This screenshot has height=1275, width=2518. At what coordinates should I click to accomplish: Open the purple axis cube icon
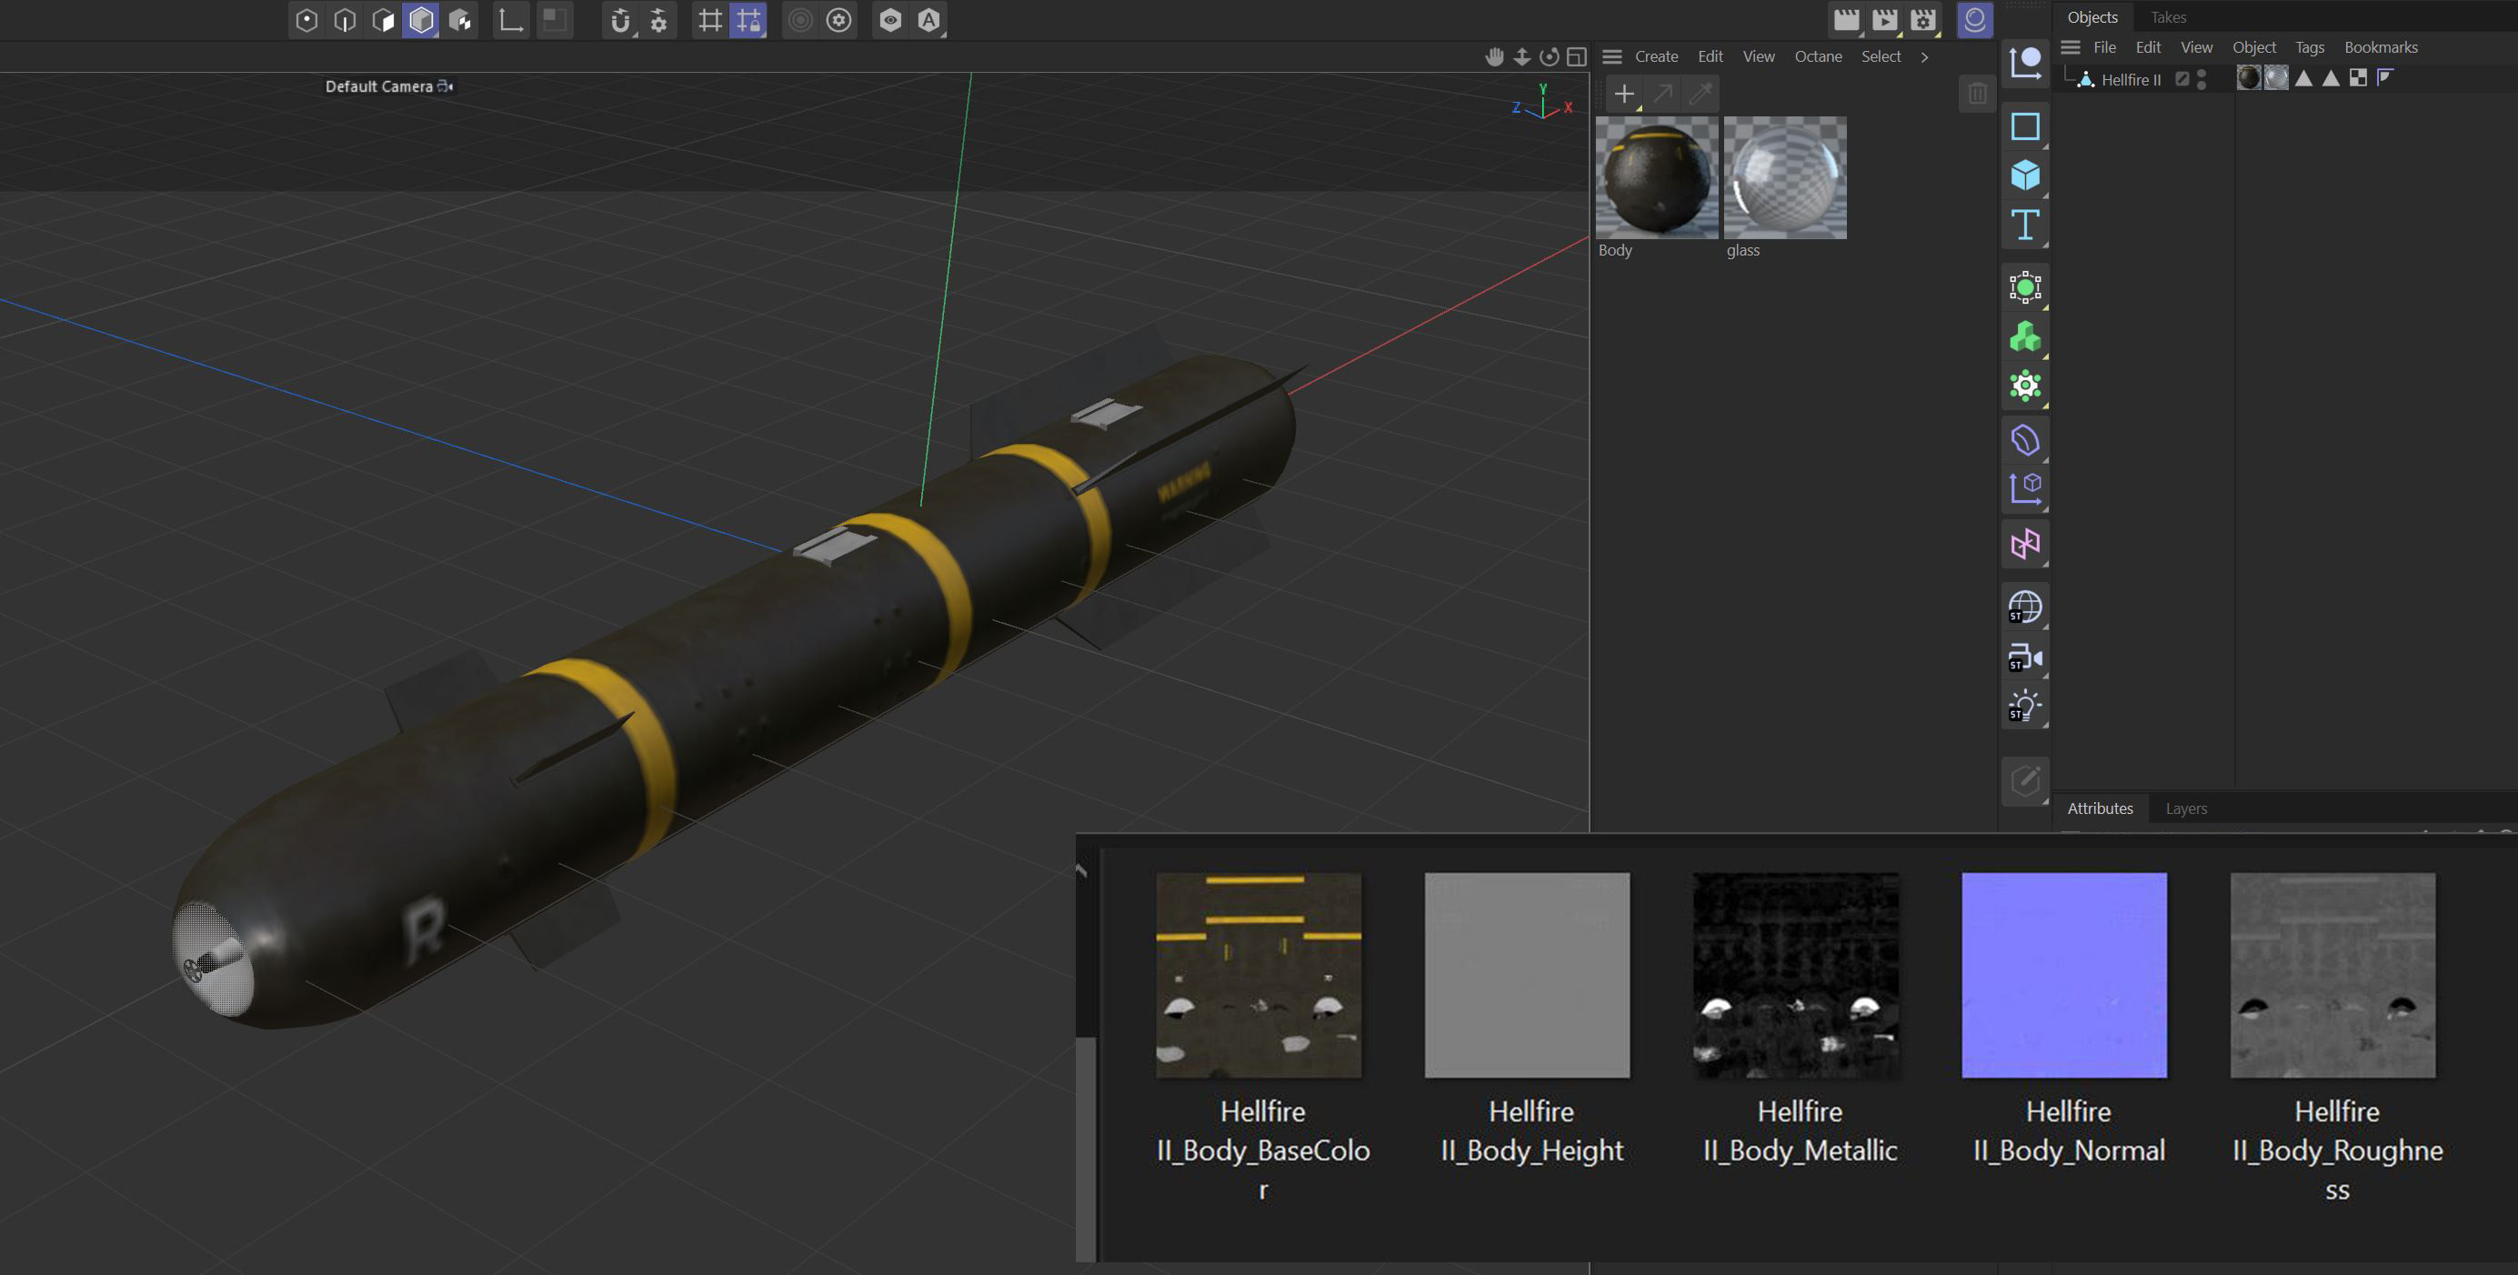click(x=2025, y=489)
